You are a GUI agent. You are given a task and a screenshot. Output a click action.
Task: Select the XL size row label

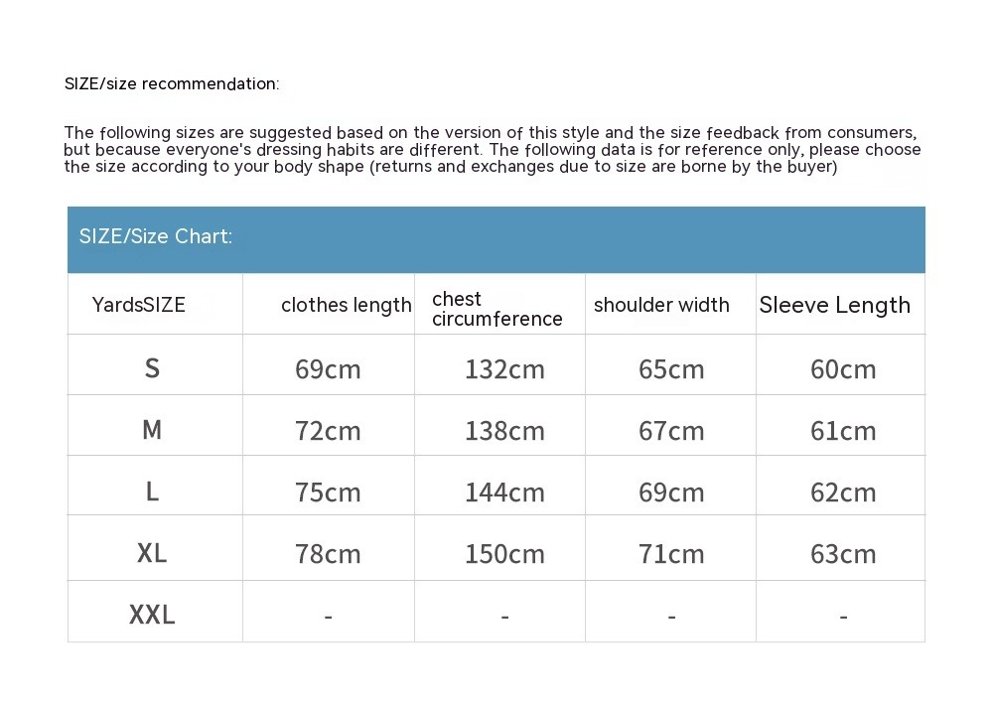coord(152,553)
